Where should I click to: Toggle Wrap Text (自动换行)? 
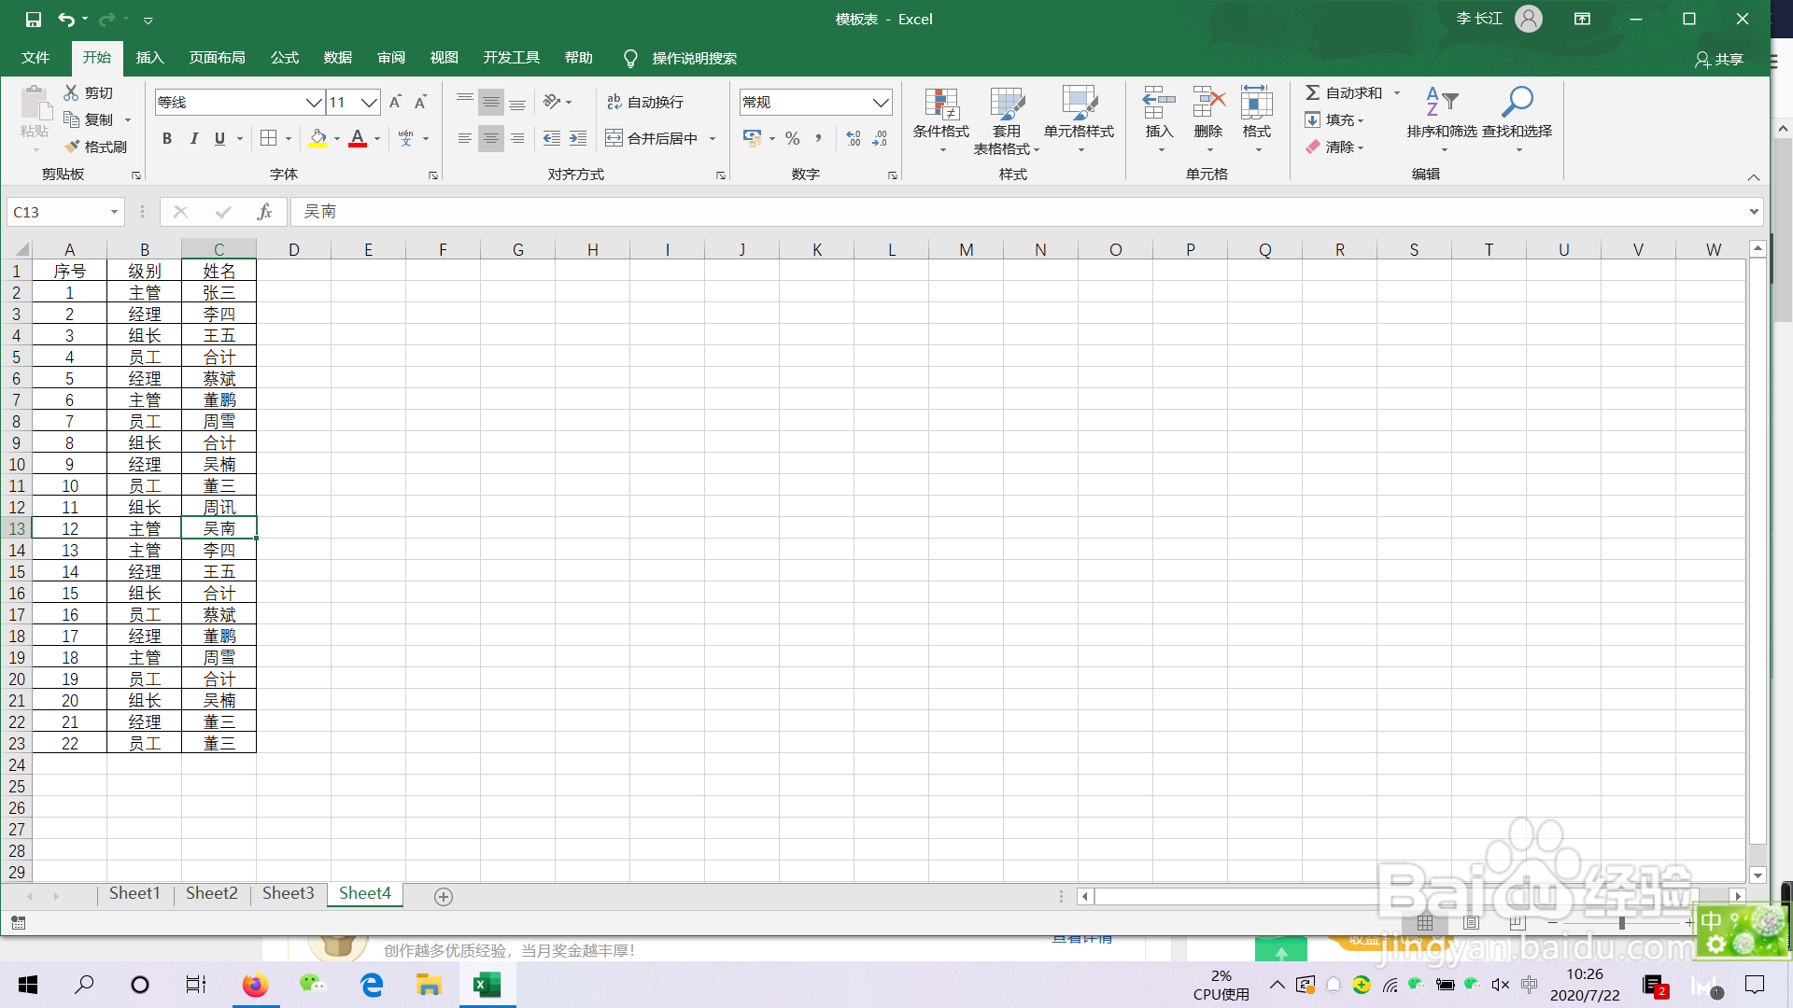(x=644, y=102)
